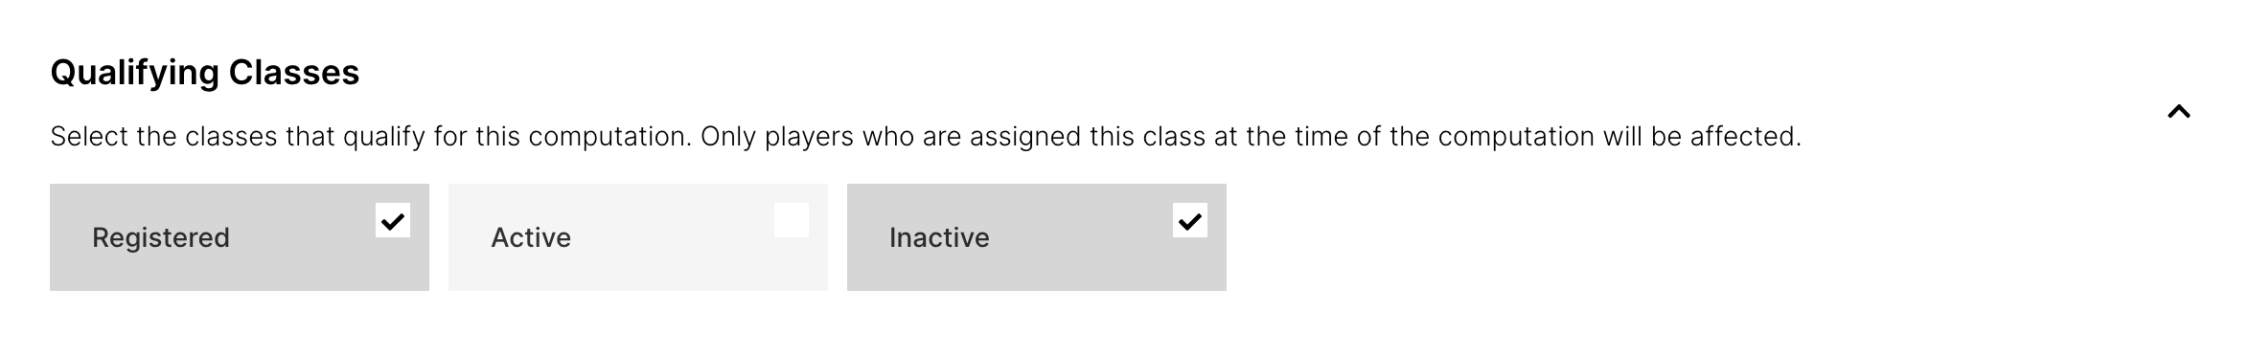Enable Active as a qualifying class
The image size is (2252, 356).
[792, 220]
